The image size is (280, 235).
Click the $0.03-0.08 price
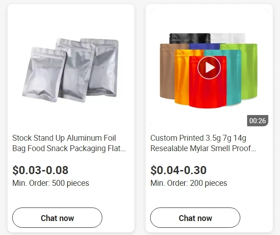40,170
